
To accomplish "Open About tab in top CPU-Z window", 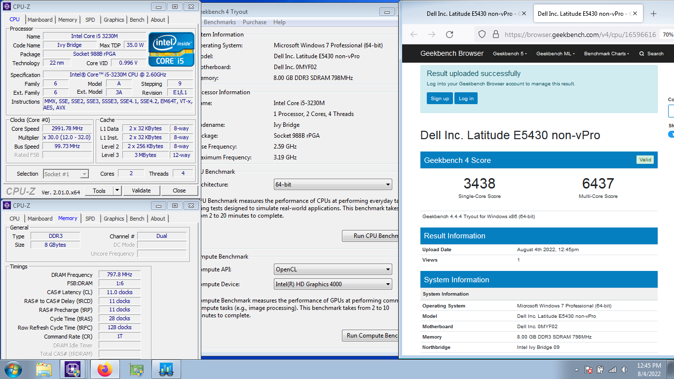I will tap(158, 20).
